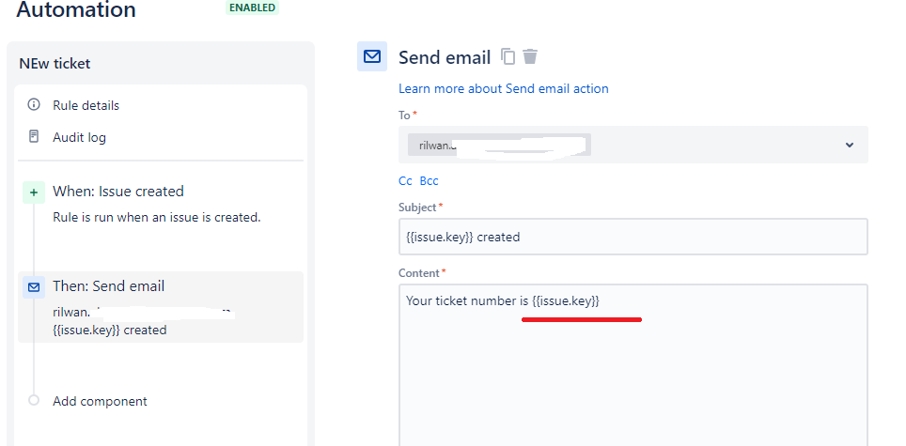Click 'Rule is run when an issue is created.' text
906x446 pixels.
tap(157, 218)
